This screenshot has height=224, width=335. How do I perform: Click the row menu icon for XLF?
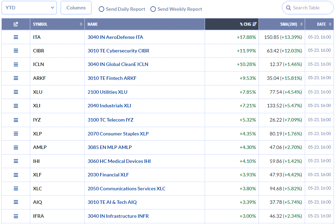(x=16, y=175)
